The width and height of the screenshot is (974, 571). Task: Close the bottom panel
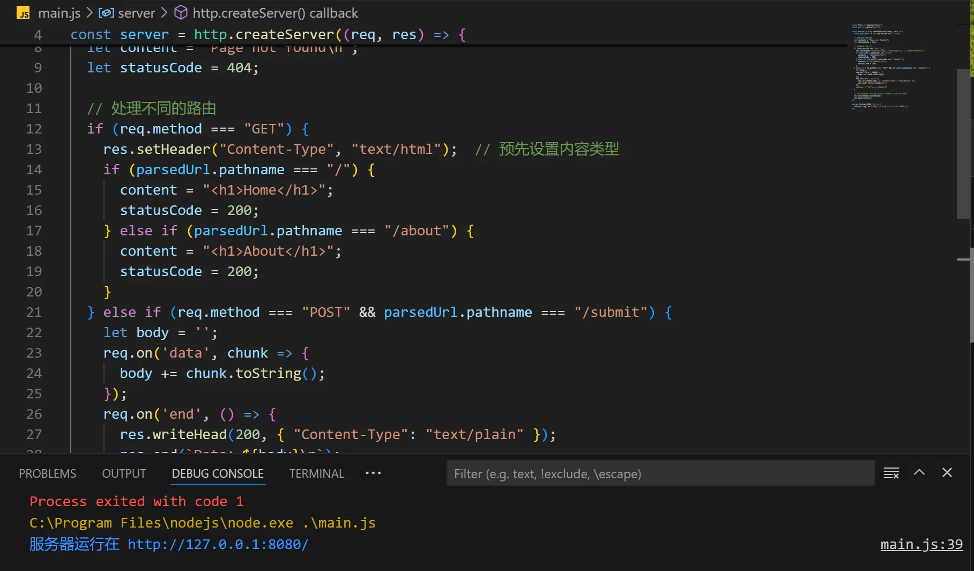(x=947, y=473)
